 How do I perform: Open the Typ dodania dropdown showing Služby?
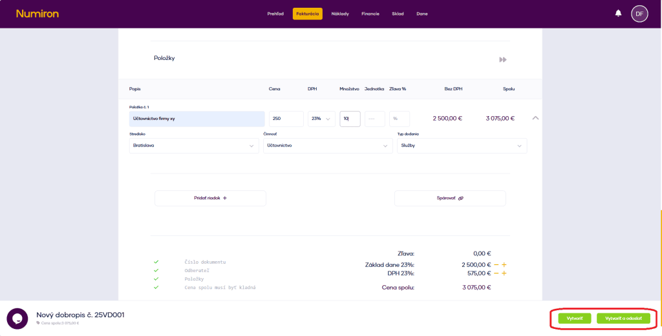[462, 146]
